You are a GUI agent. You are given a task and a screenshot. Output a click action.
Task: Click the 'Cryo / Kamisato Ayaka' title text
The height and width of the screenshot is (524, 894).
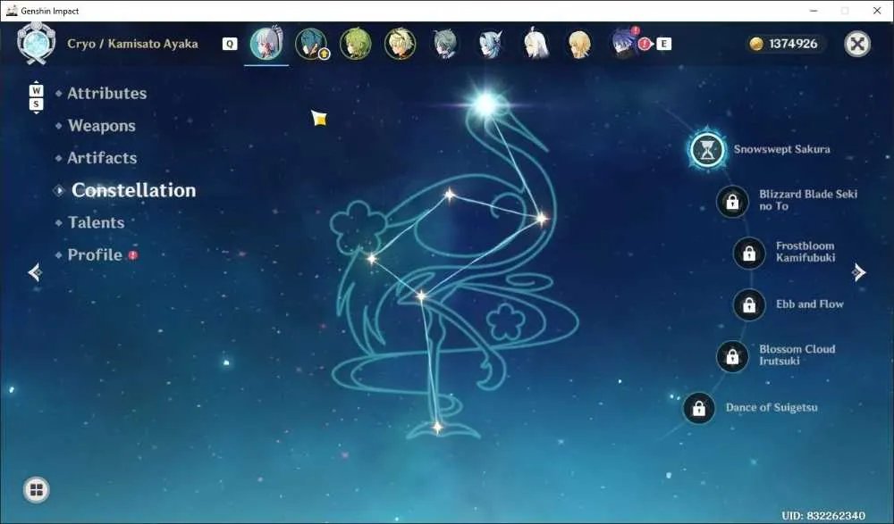[x=133, y=44]
